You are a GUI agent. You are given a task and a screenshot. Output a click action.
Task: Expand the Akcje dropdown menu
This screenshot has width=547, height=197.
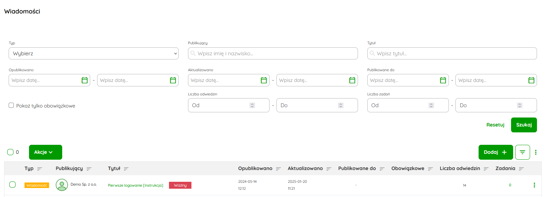pyautogui.click(x=45, y=152)
